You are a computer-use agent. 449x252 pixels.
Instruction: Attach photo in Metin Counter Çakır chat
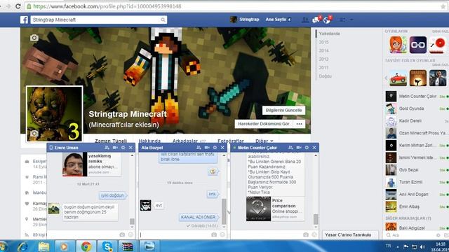click(x=306, y=234)
